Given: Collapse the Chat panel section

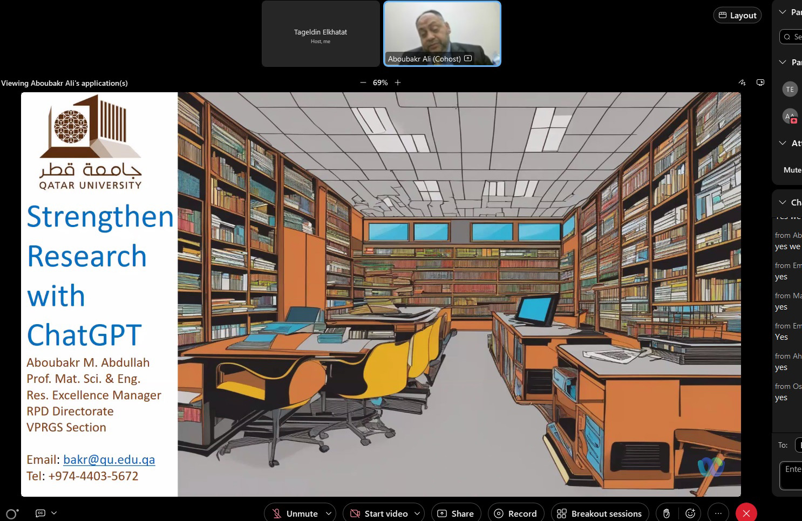Looking at the screenshot, I should [783, 202].
